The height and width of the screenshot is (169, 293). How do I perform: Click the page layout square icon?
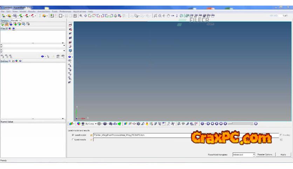point(61,16)
